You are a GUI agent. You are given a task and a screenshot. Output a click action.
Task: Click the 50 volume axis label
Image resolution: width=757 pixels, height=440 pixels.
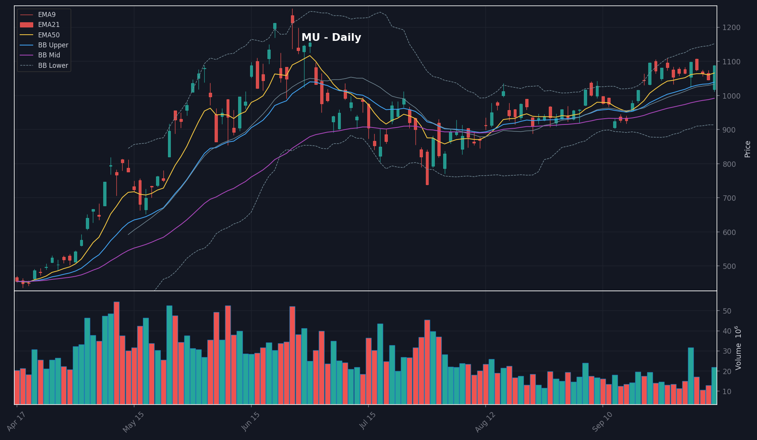coord(728,311)
